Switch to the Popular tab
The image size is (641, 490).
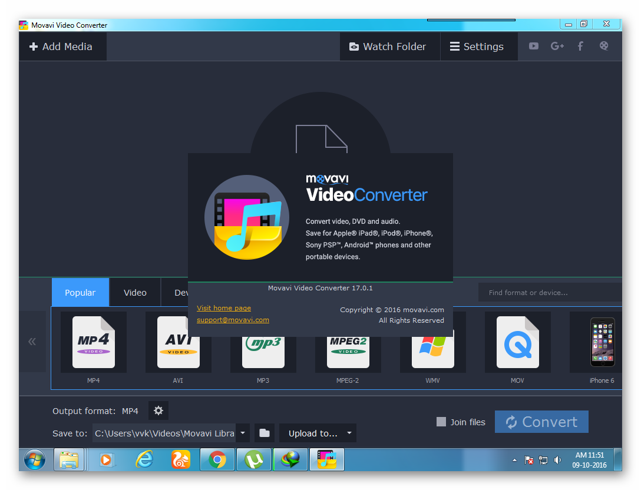click(80, 293)
